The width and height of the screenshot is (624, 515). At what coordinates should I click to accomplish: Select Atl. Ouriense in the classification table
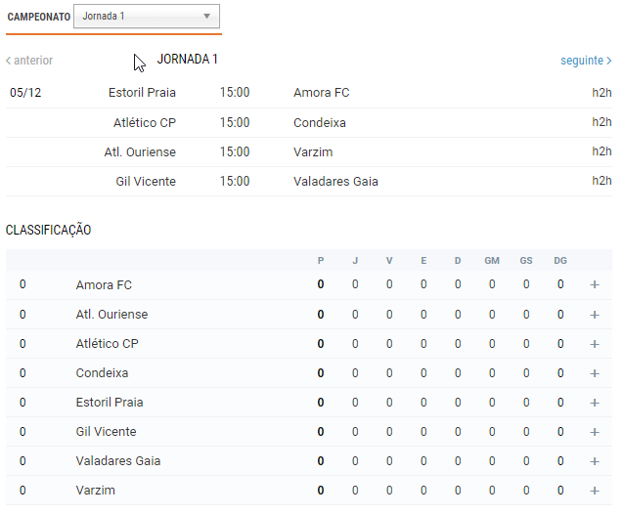(111, 314)
